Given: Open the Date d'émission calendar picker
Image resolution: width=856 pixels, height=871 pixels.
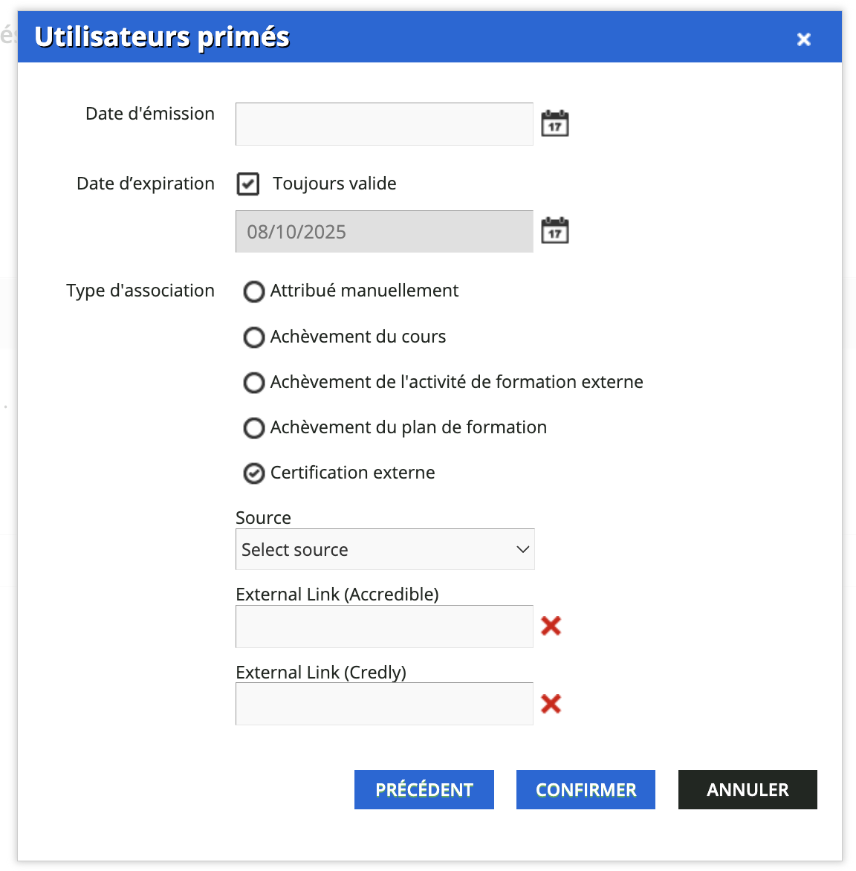Looking at the screenshot, I should 554,123.
